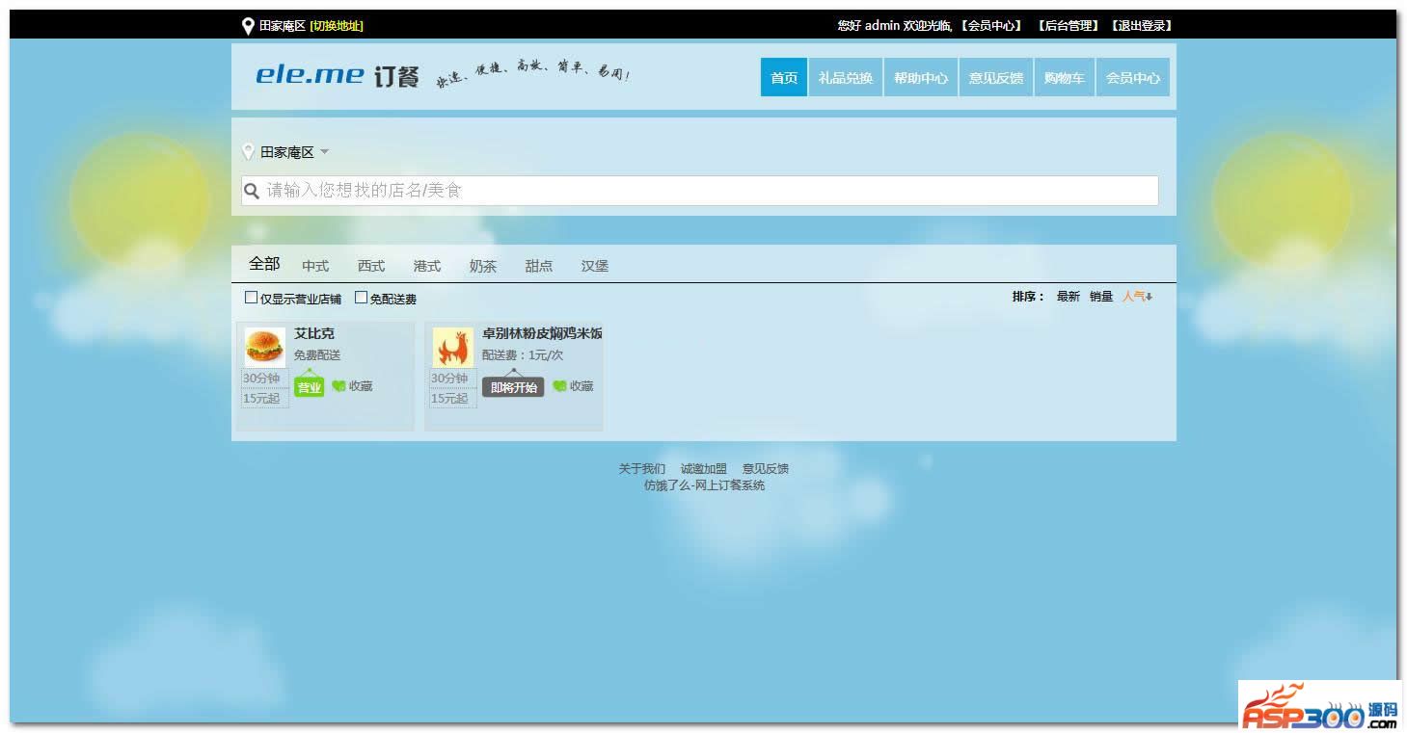The image size is (1407, 733).
Task: Open the 诚邀加盟 footer link
Action: coord(704,469)
